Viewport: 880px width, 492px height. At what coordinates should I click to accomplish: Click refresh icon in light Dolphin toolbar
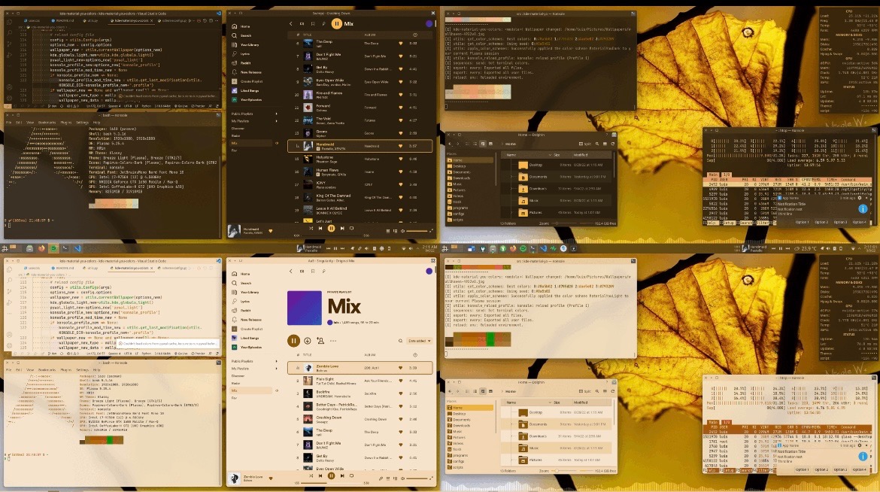point(614,391)
